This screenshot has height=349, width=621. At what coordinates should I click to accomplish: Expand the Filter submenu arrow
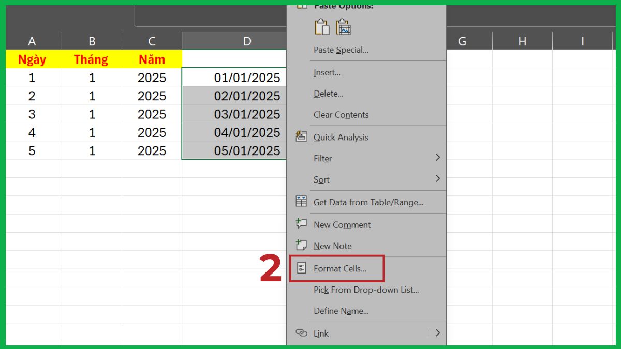click(437, 158)
